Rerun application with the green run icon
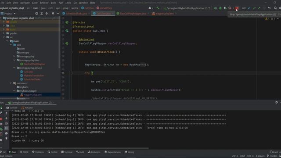 pos(216,8)
